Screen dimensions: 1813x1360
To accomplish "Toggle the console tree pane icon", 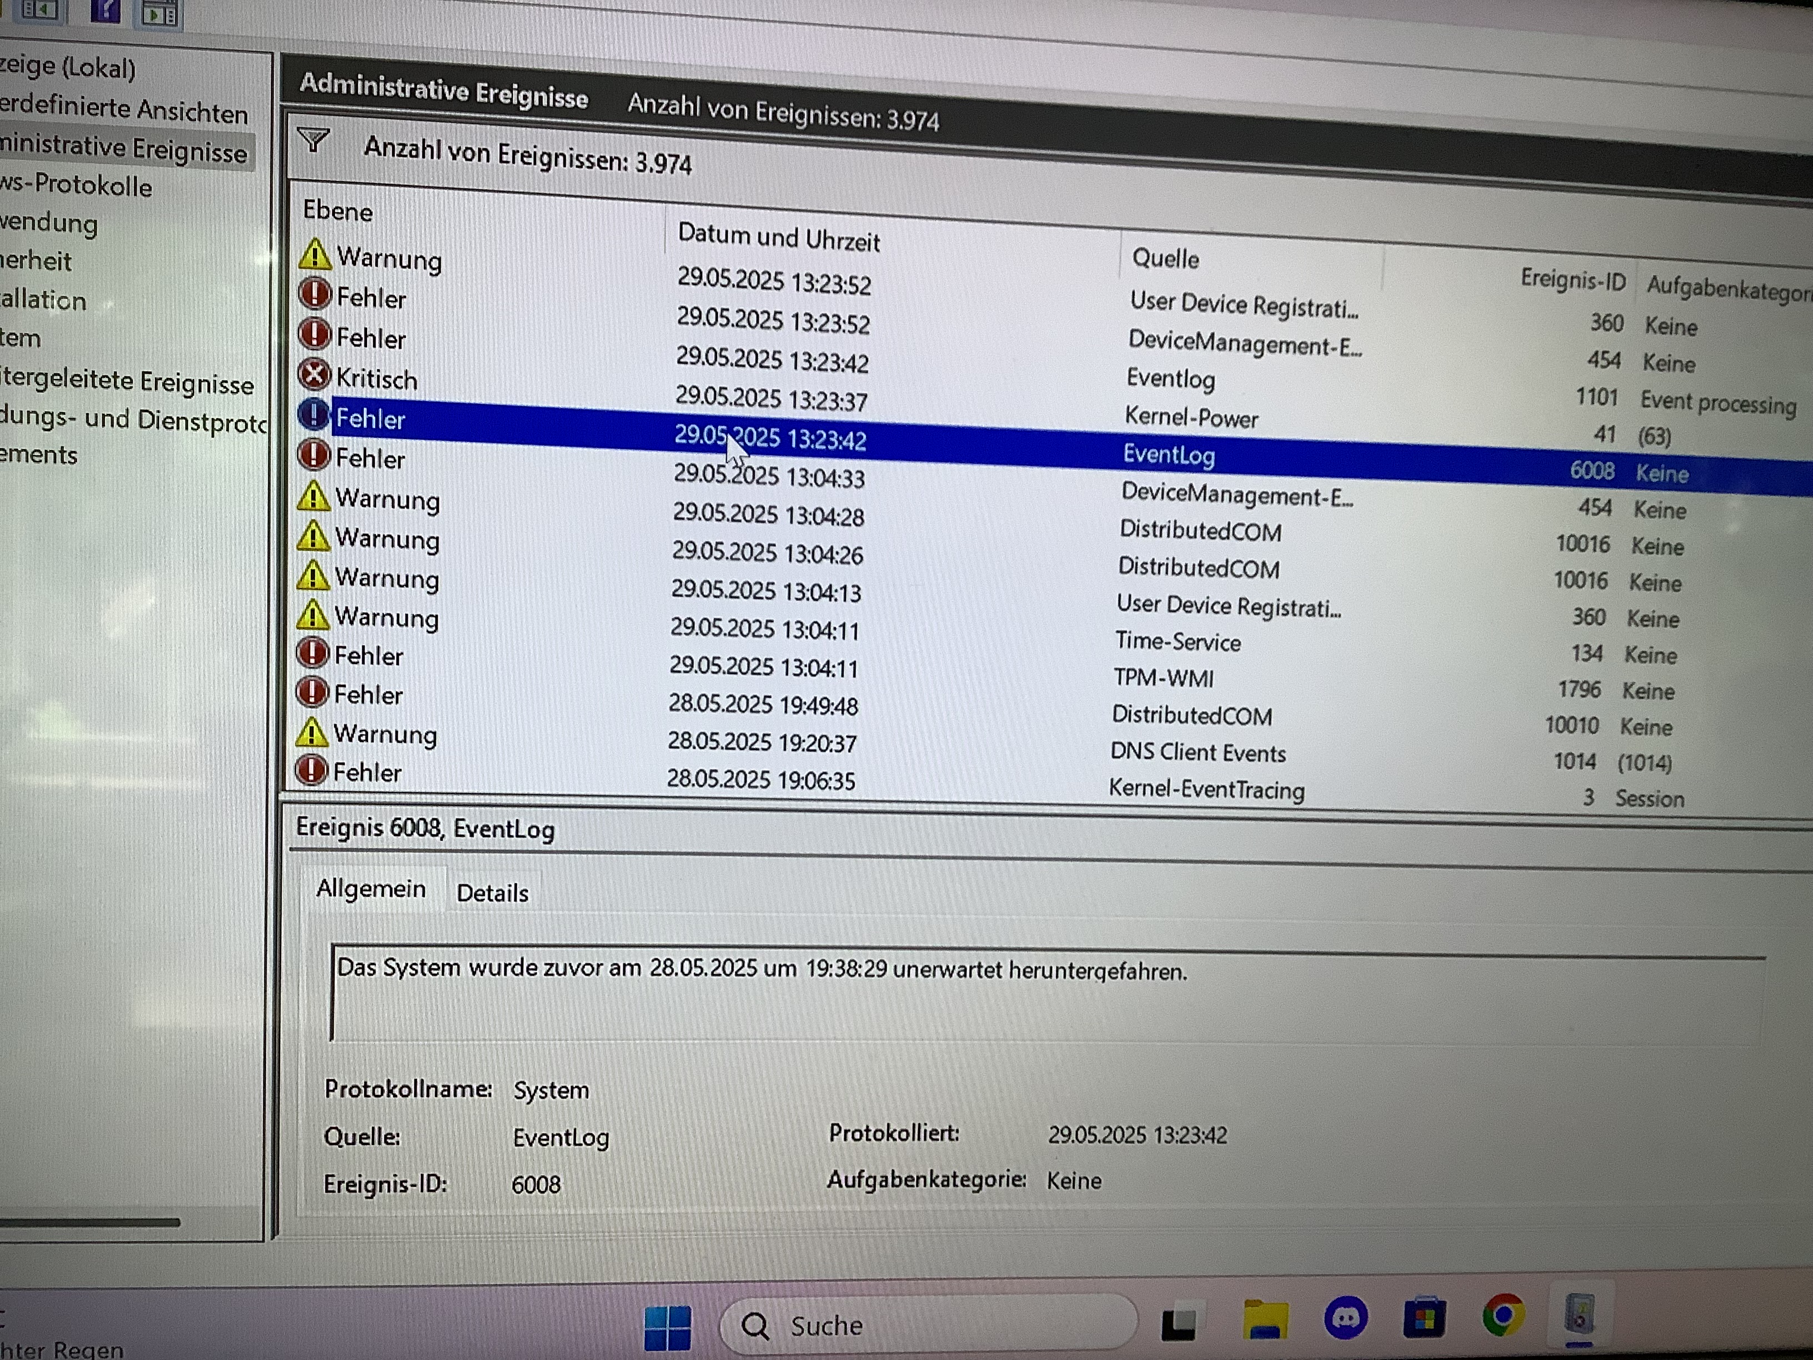I will (38, 10).
